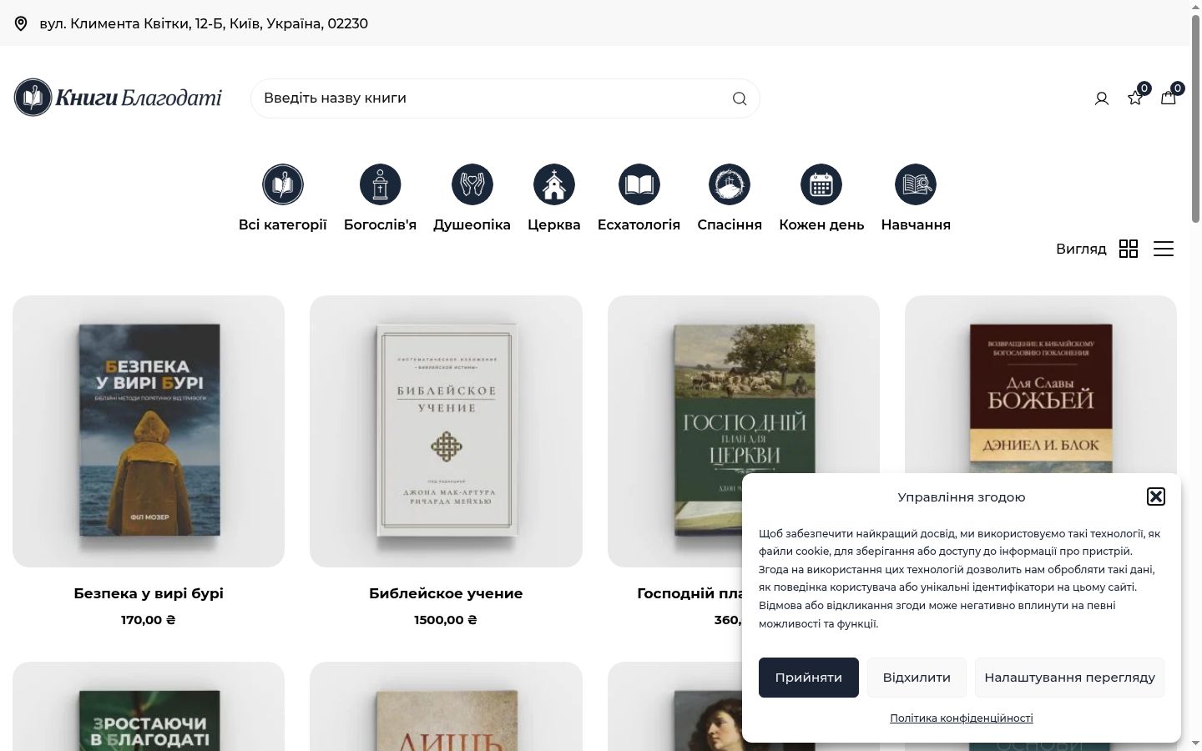Click the Всі категорії book icon
The image size is (1202, 751).
click(283, 184)
